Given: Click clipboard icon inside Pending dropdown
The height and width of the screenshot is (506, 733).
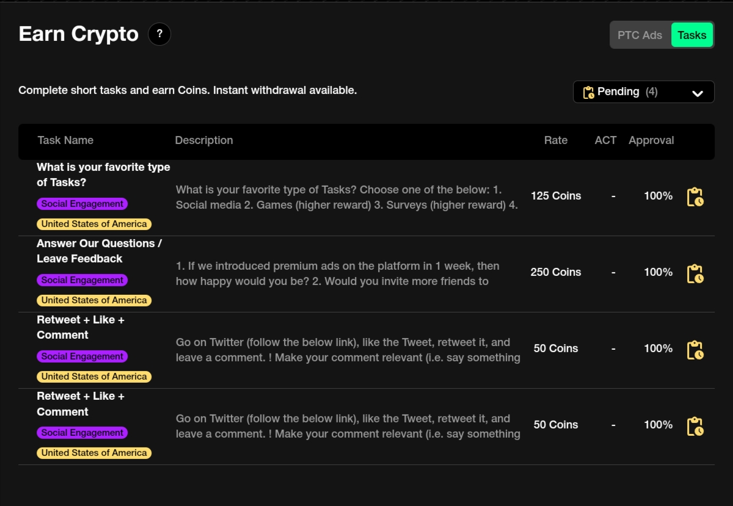Looking at the screenshot, I should pyautogui.click(x=588, y=92).
